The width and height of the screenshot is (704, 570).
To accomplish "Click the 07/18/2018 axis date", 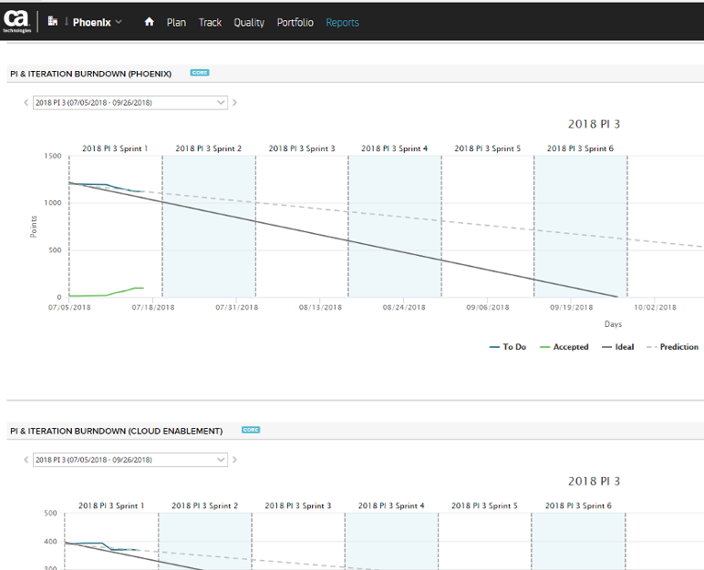I will (153, 307).
